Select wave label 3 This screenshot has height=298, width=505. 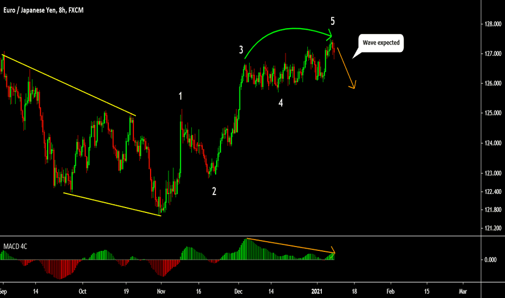241,50
